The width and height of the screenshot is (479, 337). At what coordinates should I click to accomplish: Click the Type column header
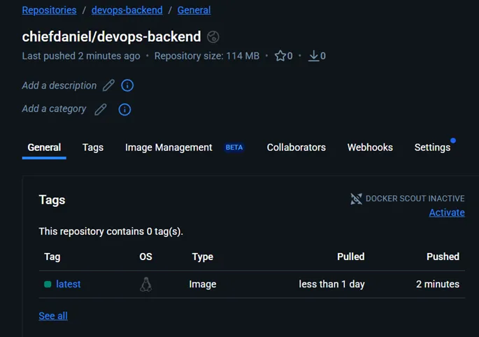[x=203, y=257]
